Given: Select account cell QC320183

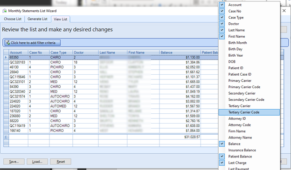Looking at the screenshot, I should tap(18, 62).
